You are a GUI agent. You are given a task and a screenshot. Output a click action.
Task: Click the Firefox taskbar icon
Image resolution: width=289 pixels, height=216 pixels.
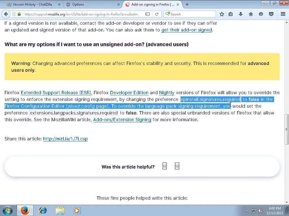(x=25, y=210)
